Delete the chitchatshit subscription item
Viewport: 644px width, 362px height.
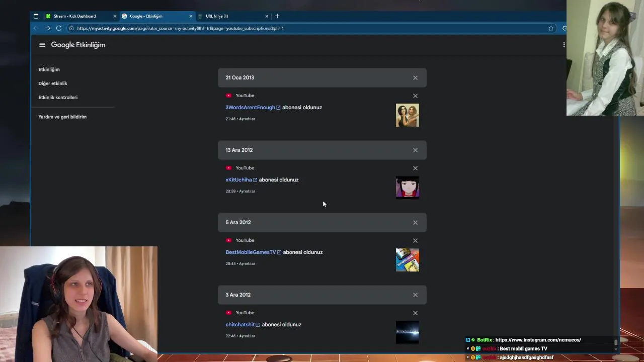415,313
